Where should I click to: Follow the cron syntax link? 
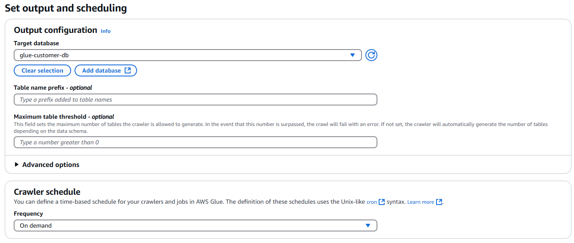371,202
